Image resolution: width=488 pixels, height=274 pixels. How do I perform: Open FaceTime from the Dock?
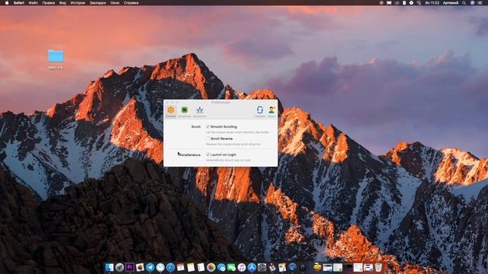point(231,267)
